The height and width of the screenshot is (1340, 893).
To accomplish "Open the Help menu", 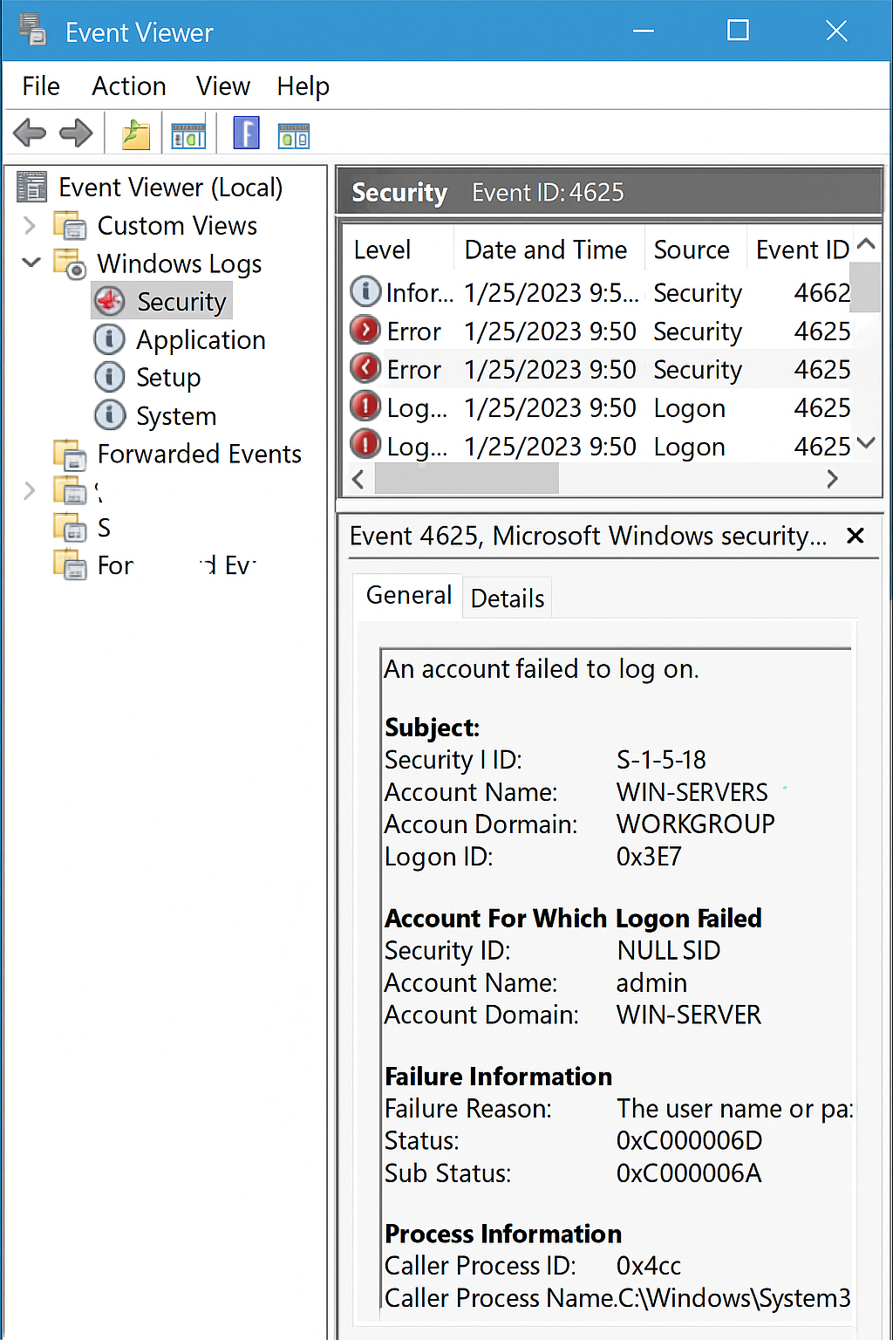I will tap(303, 86).
